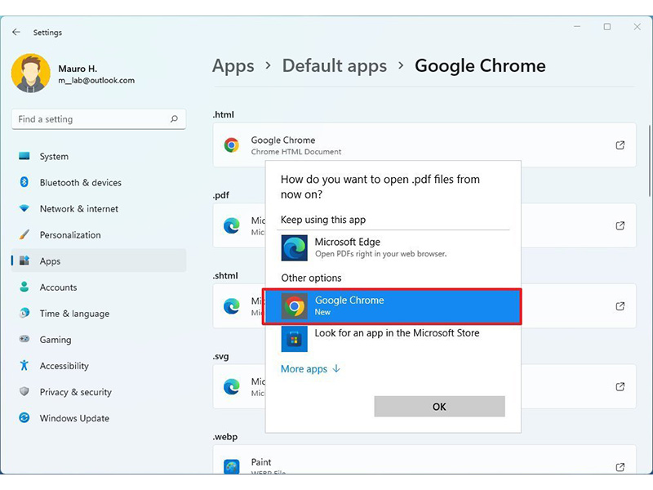This screenshot has width=653, height=490.
Task: Open external link icon for .pdf row
Action: [620, 225]
